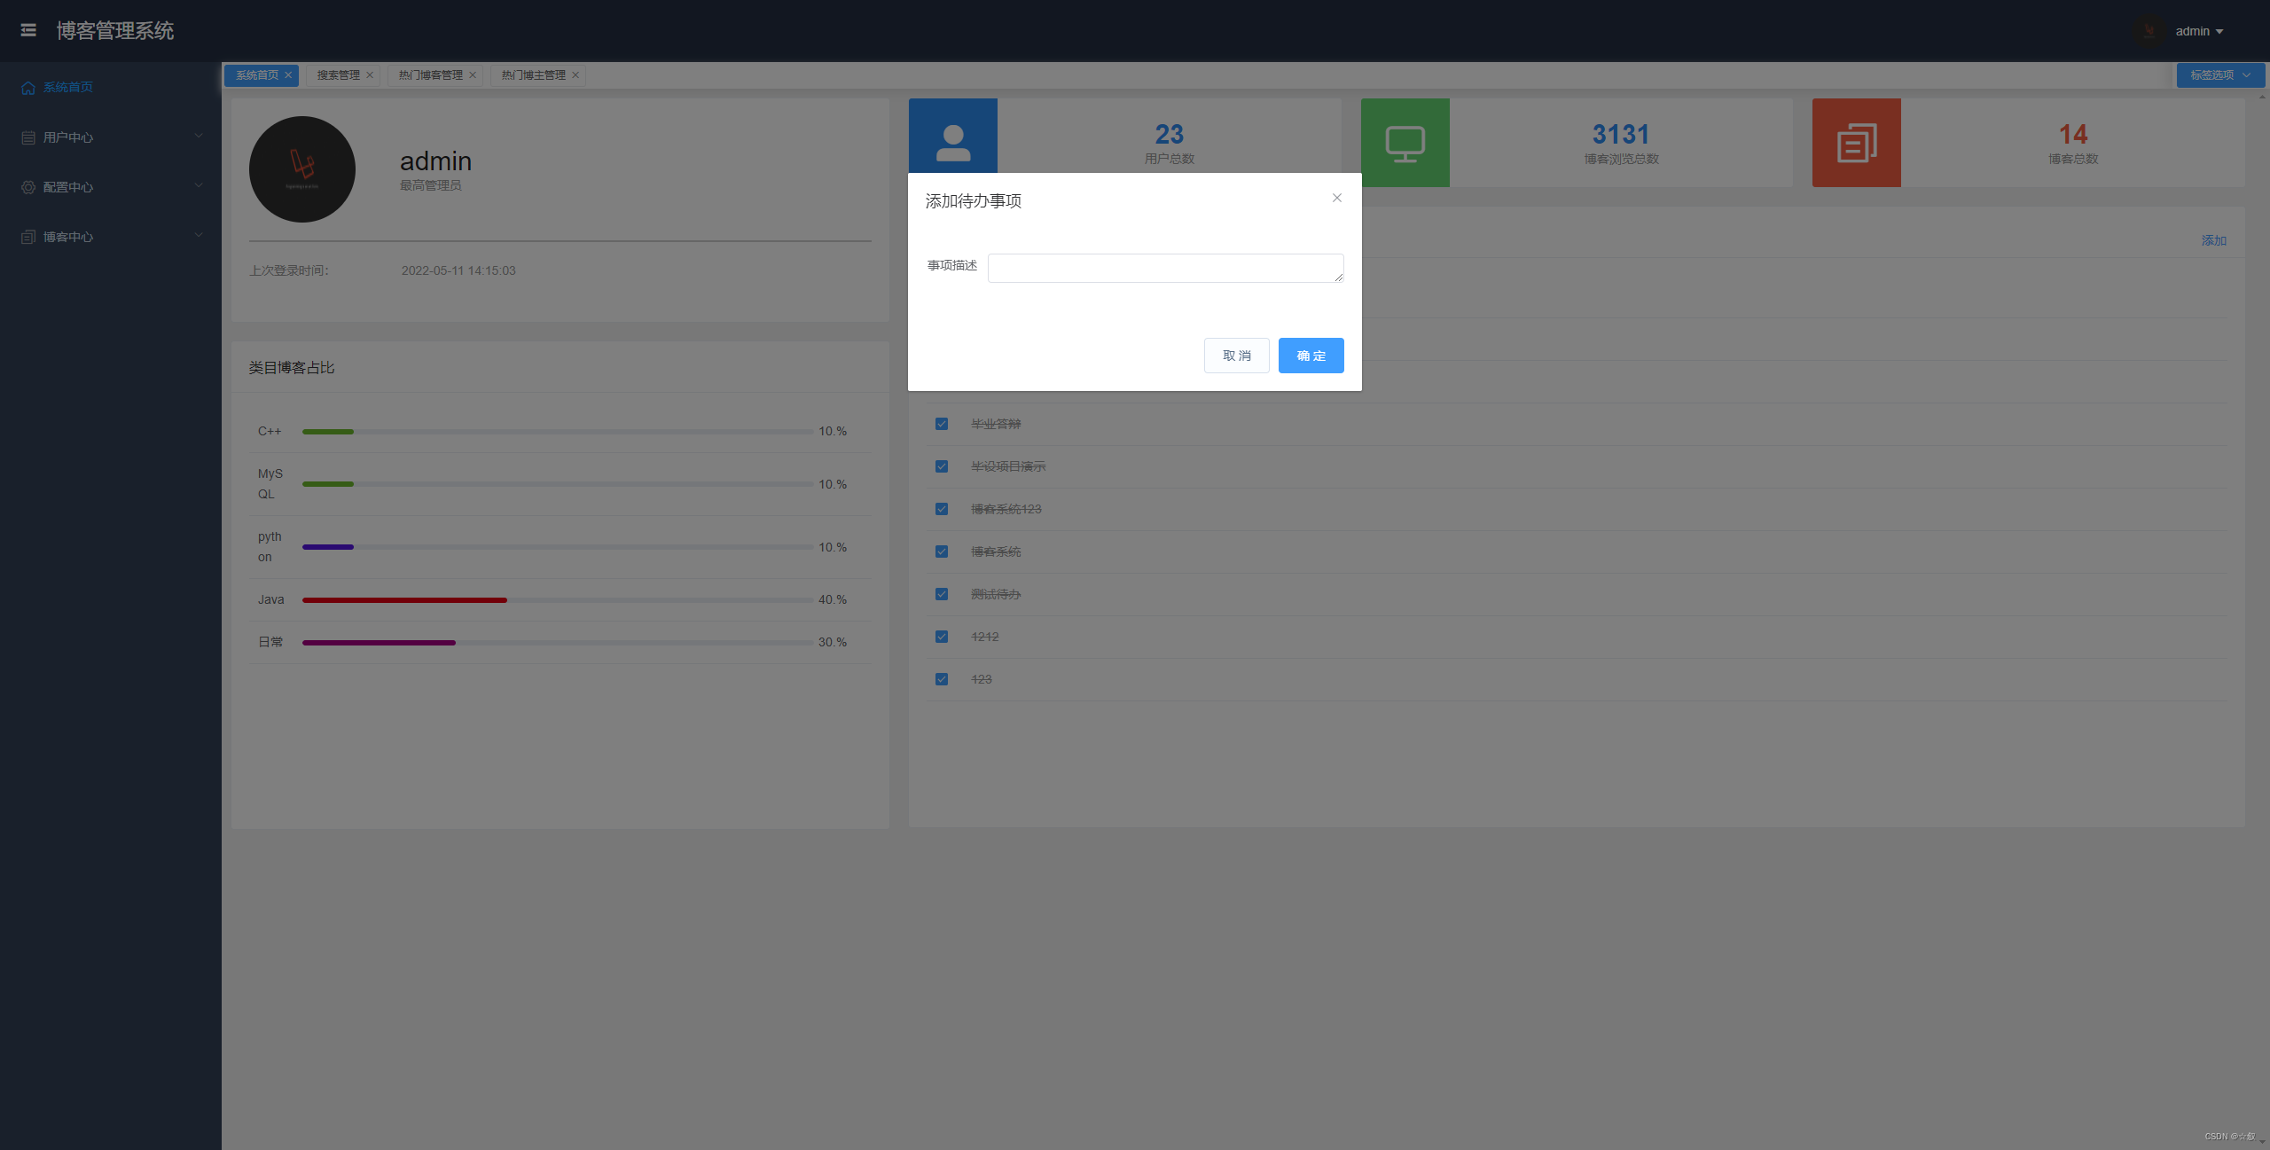Close the 热门博主管理 tab
Viewport: 2270px width, 1150px height.
pyautogui.click(x=575, y=75)
